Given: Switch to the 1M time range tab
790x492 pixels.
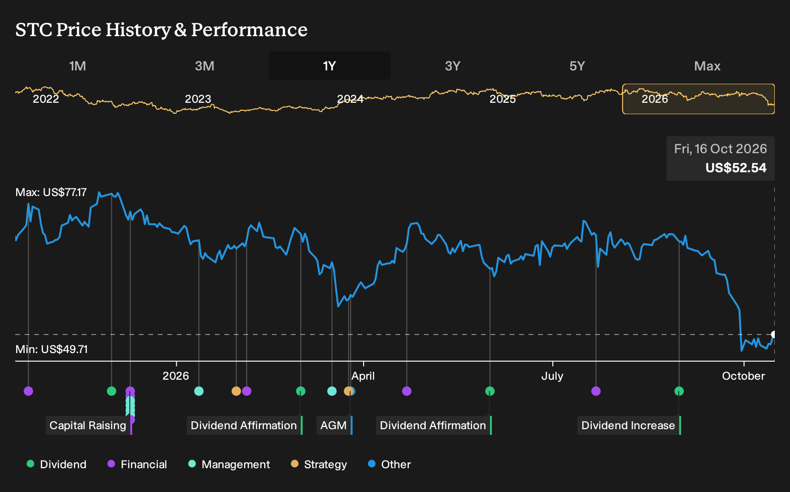Looking at the screenshot, I should (x=77, y=66).
